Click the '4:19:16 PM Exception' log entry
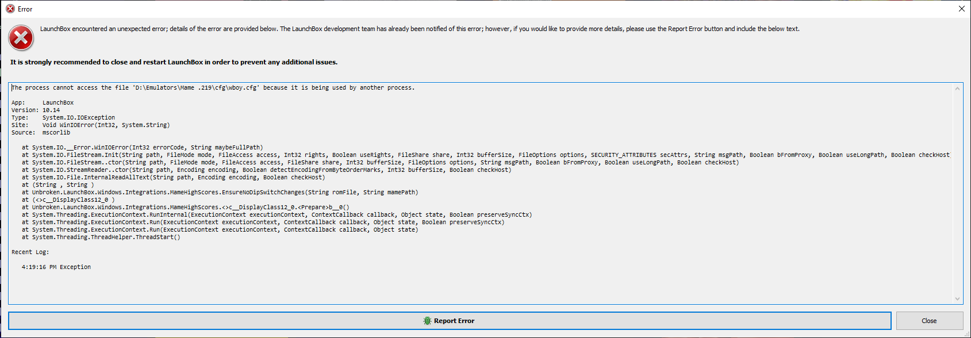 pos(56,267)
